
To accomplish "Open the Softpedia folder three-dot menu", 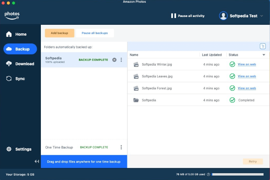I will (x=121, y=60).
